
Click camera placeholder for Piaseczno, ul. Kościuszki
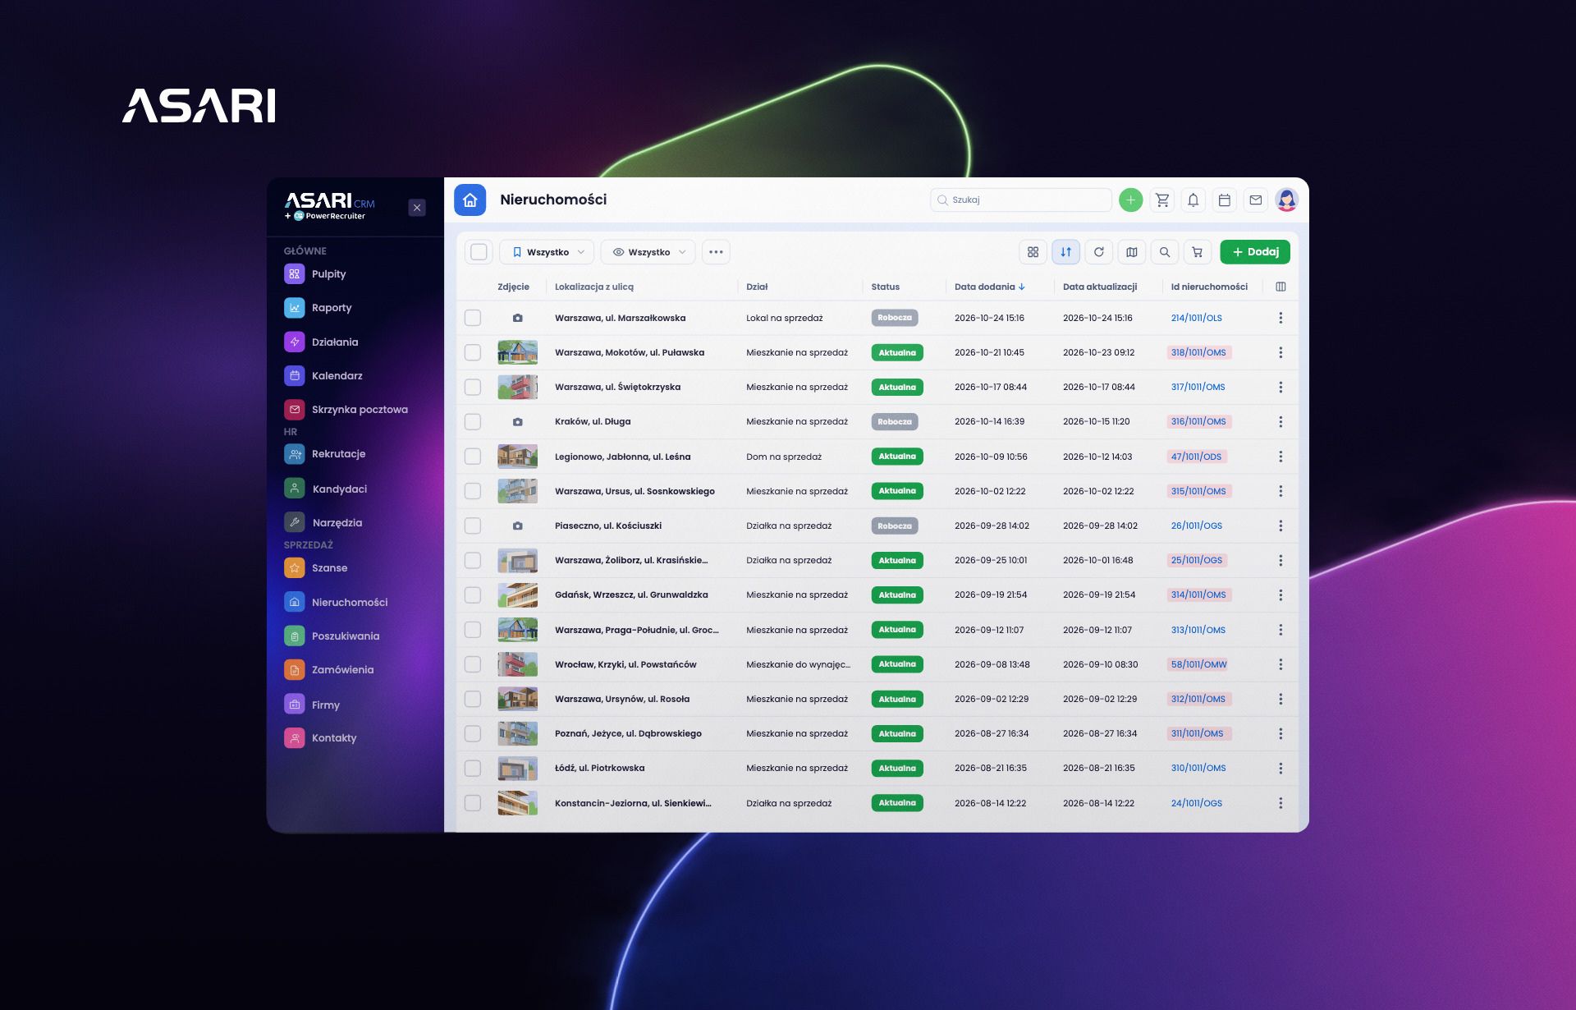pyautogui.click(x=517, y=526)
